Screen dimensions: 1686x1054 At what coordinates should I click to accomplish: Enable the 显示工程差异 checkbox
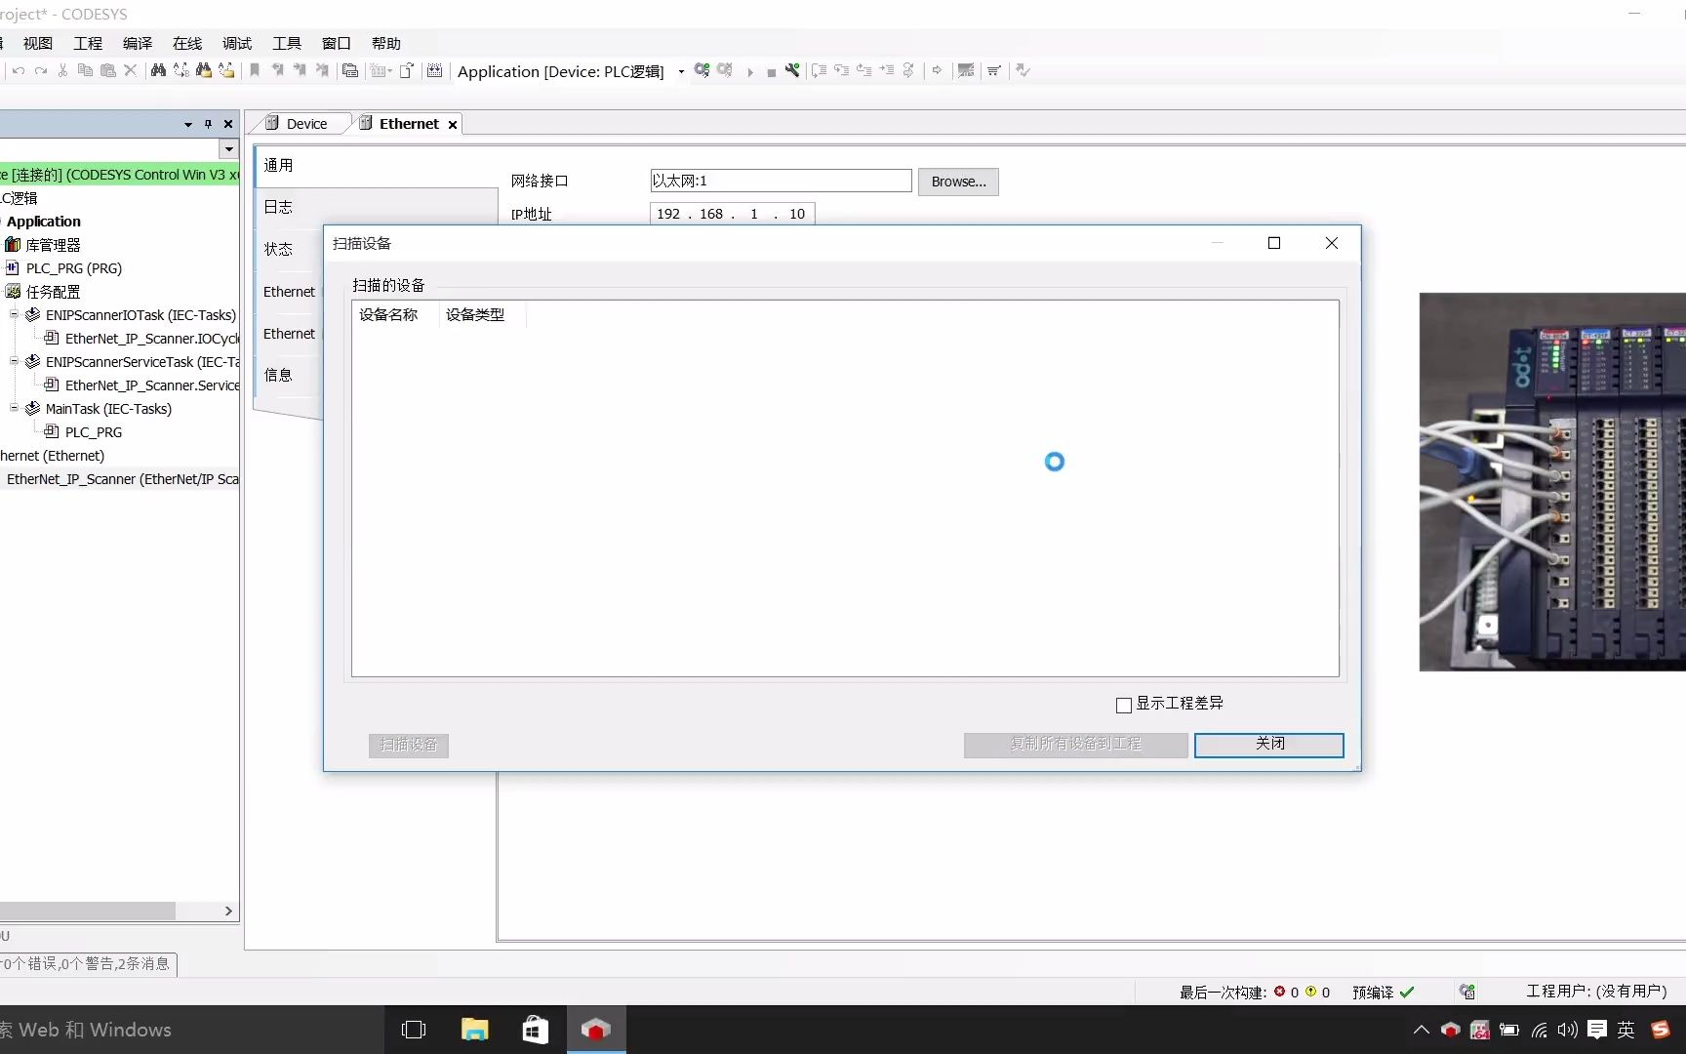click(x=1123, y=704)
